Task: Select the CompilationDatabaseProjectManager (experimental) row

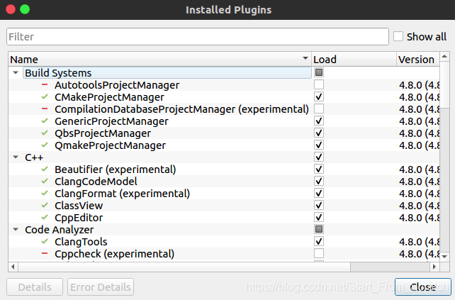Action: point(224,109)
